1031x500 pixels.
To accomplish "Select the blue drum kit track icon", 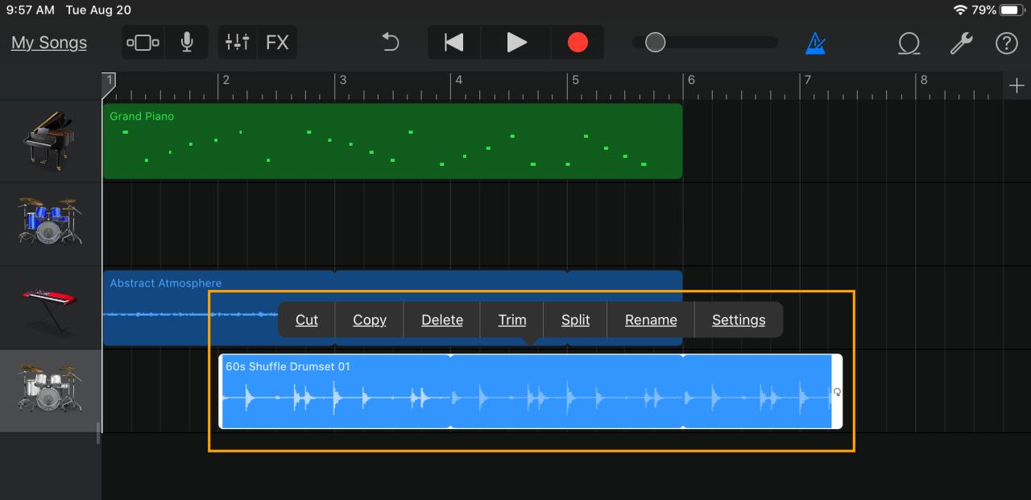I will tap(50, 223).
